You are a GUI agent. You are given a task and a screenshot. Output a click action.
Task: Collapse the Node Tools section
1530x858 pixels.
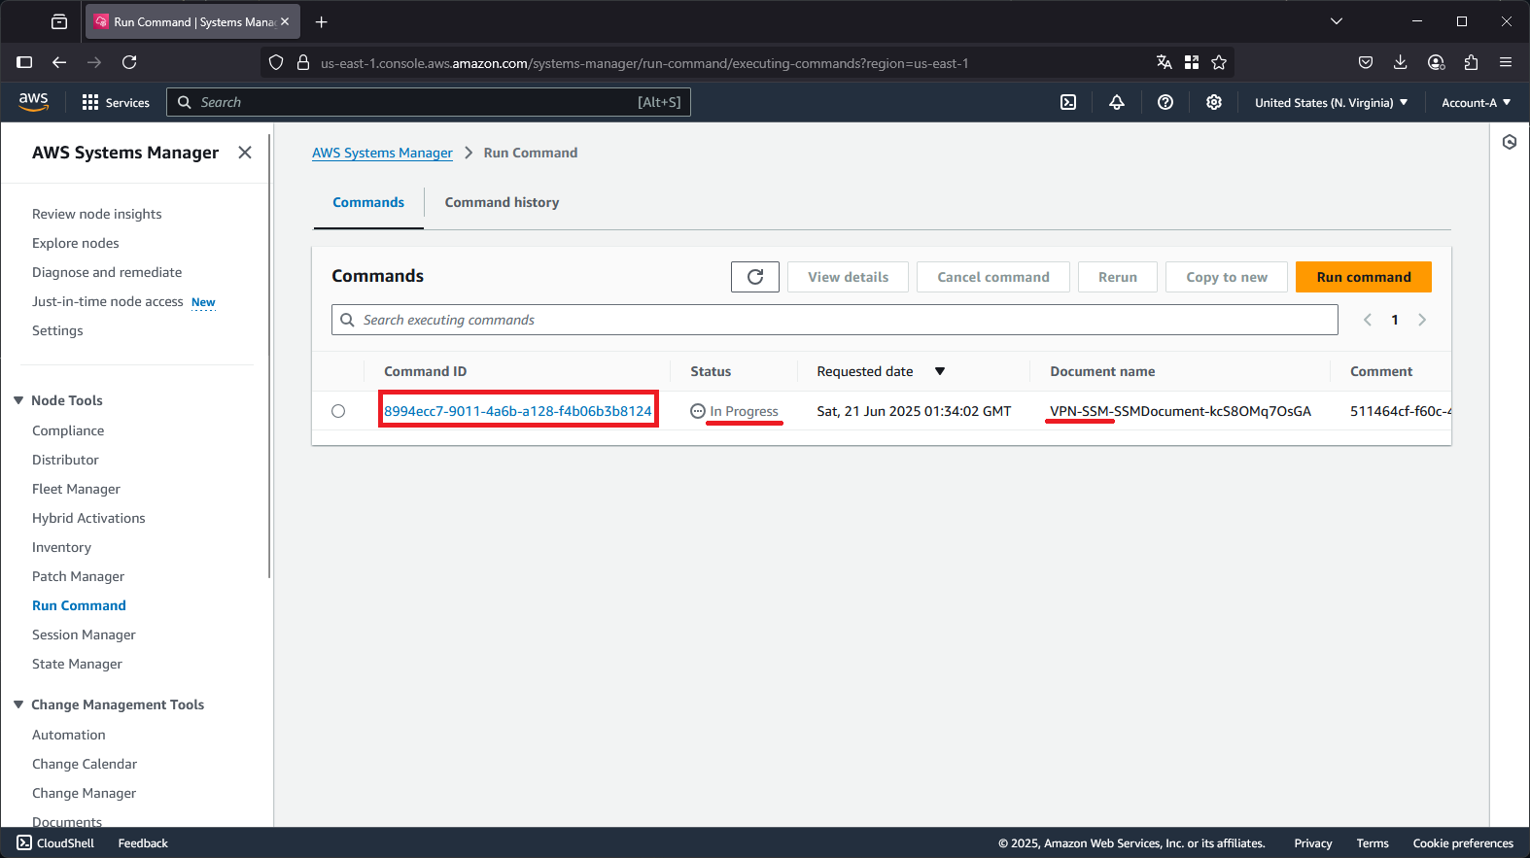pos(18,400)
